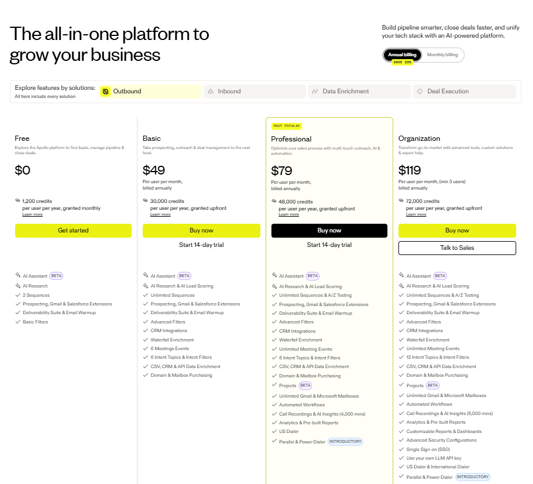Click the INTRODUCTORY badge beside Parallel & Power Dialer

[x=346, y=441]
